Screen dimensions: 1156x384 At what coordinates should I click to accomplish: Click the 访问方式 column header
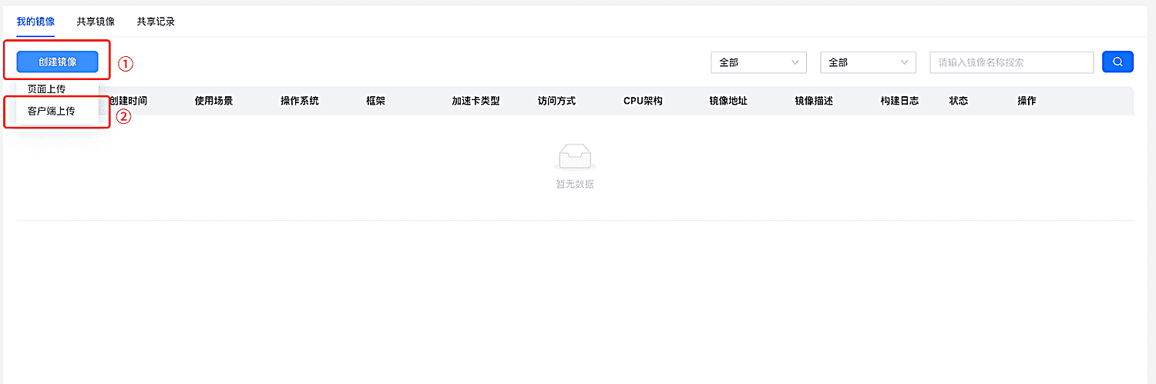point(556,101)
